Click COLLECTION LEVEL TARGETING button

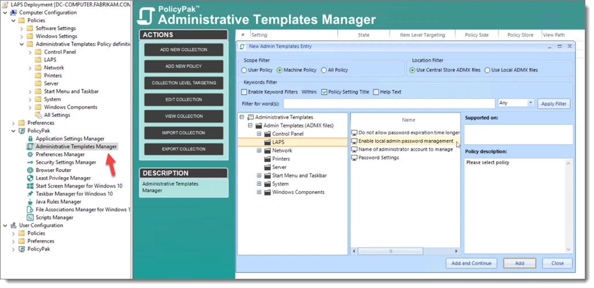(184, 83)
